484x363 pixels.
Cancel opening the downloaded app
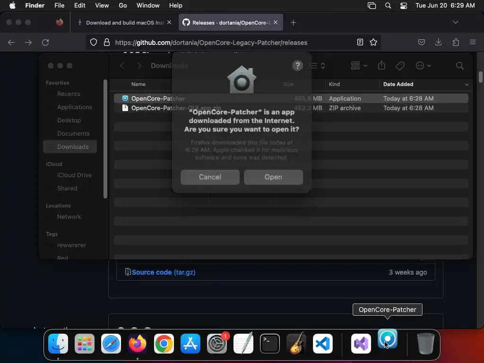tap(210, 177)
